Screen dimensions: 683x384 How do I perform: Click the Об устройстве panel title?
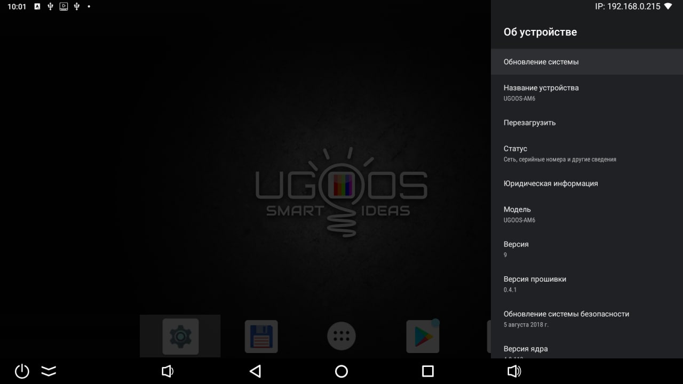click(x=540, y=32)
